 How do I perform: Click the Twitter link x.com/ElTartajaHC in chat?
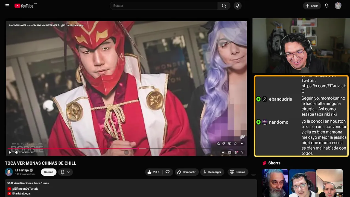click(x=324, y=88)
